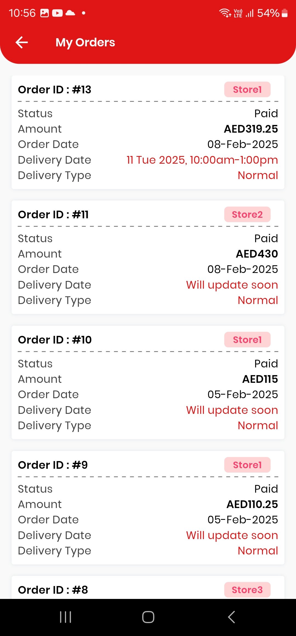
Task: Tap the YouTube notification icon
Action: pos(57,13)
